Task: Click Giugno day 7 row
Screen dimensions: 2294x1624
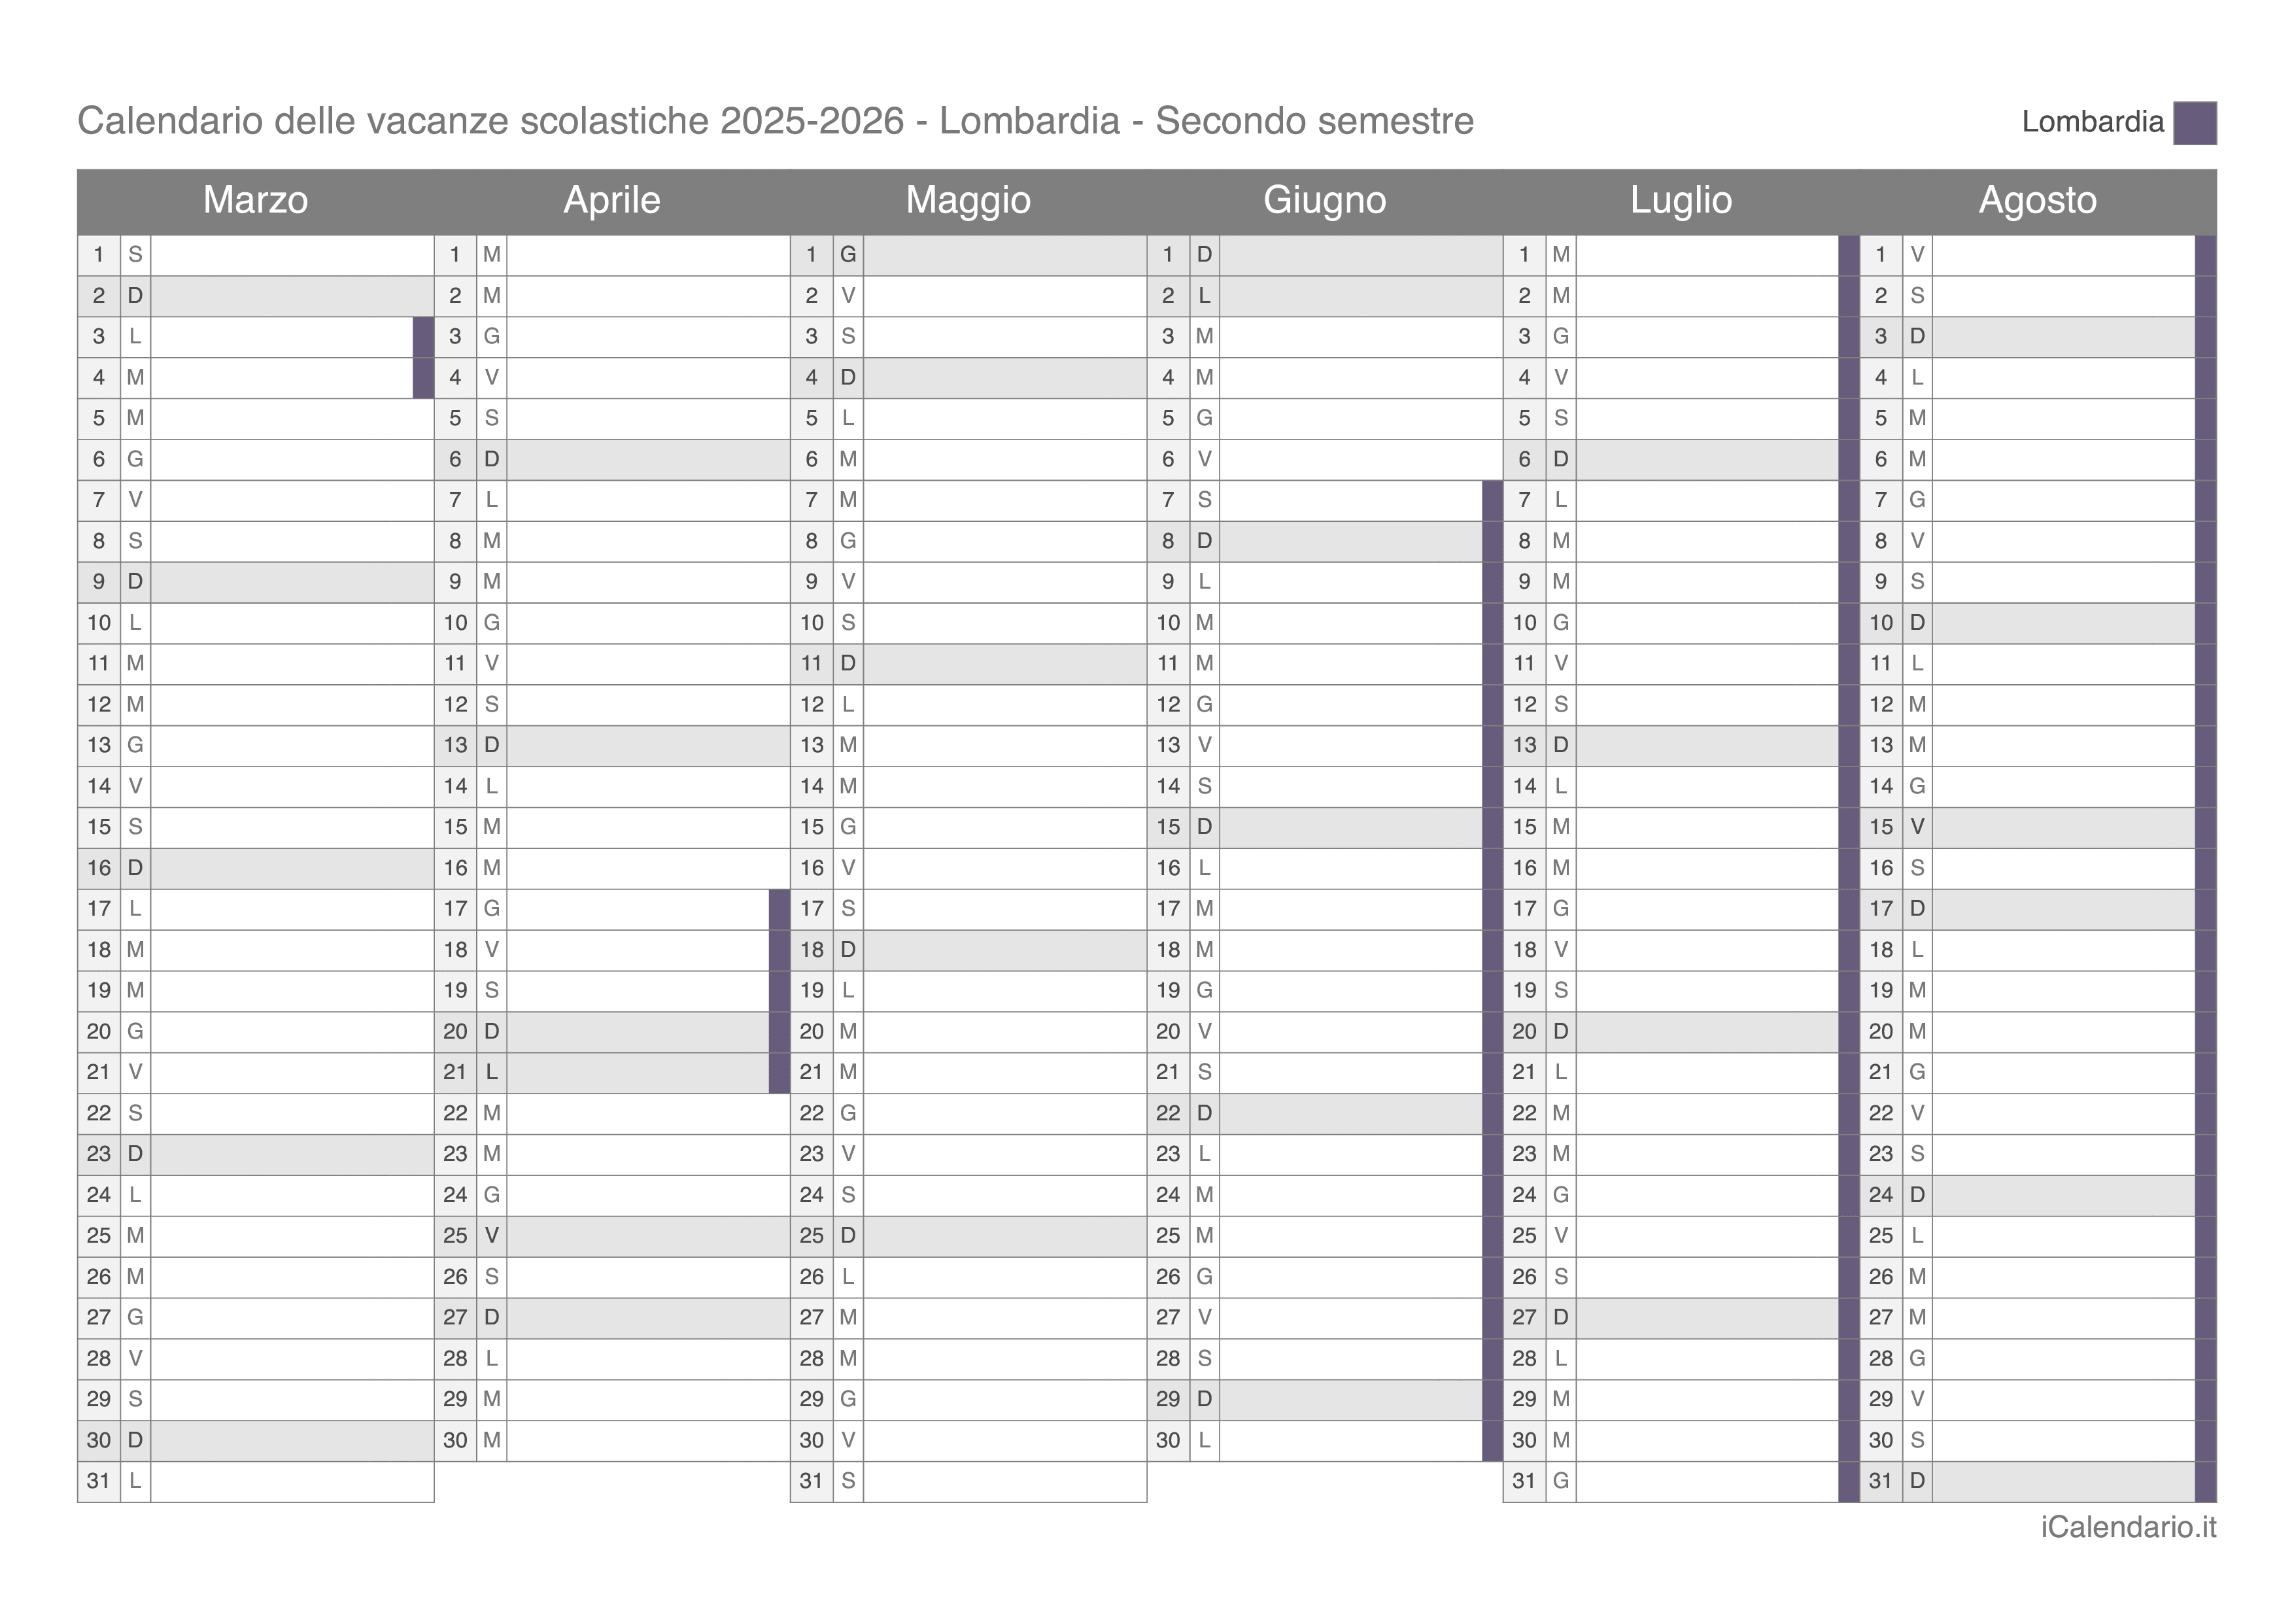Action: [x=1326, y=501]
